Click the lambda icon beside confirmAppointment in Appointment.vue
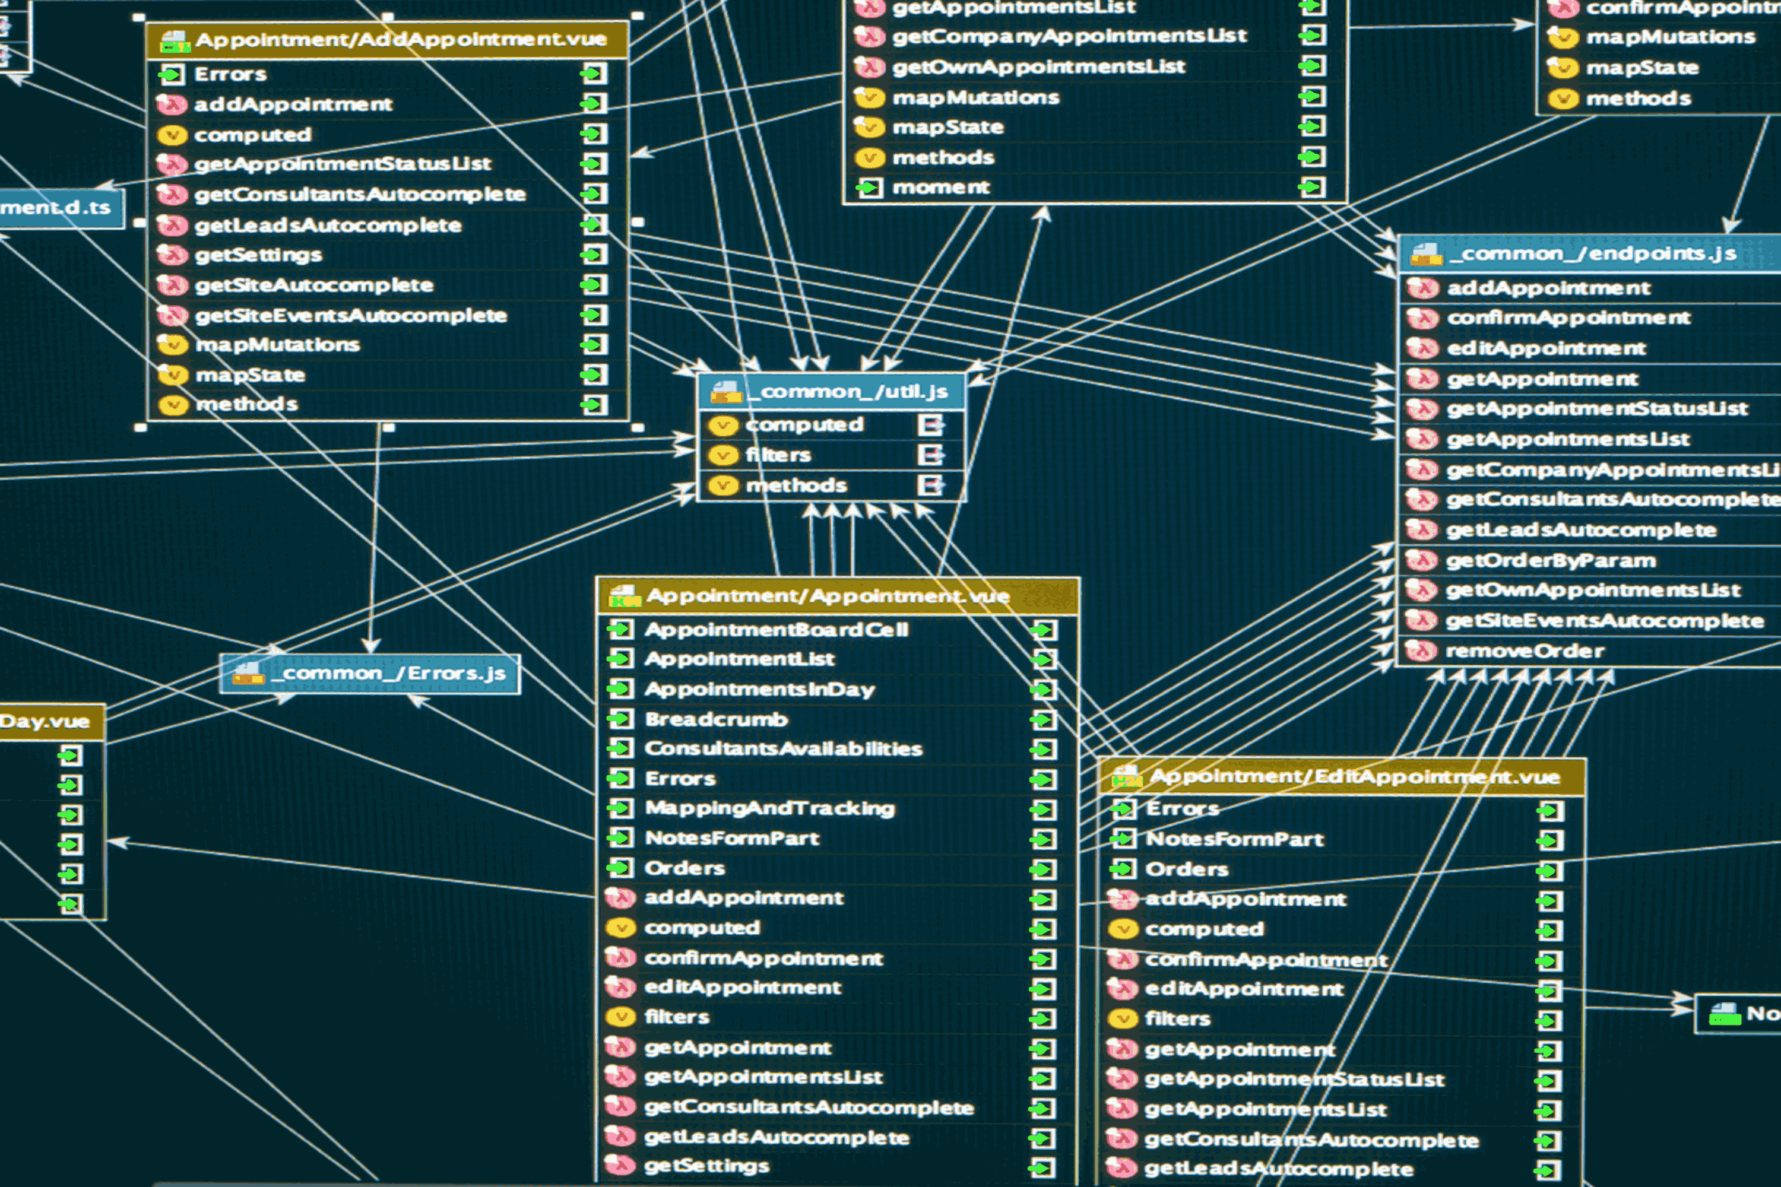Viewport: 1781px width, 1187px height. pyautogui.click(x=620, y=959)
